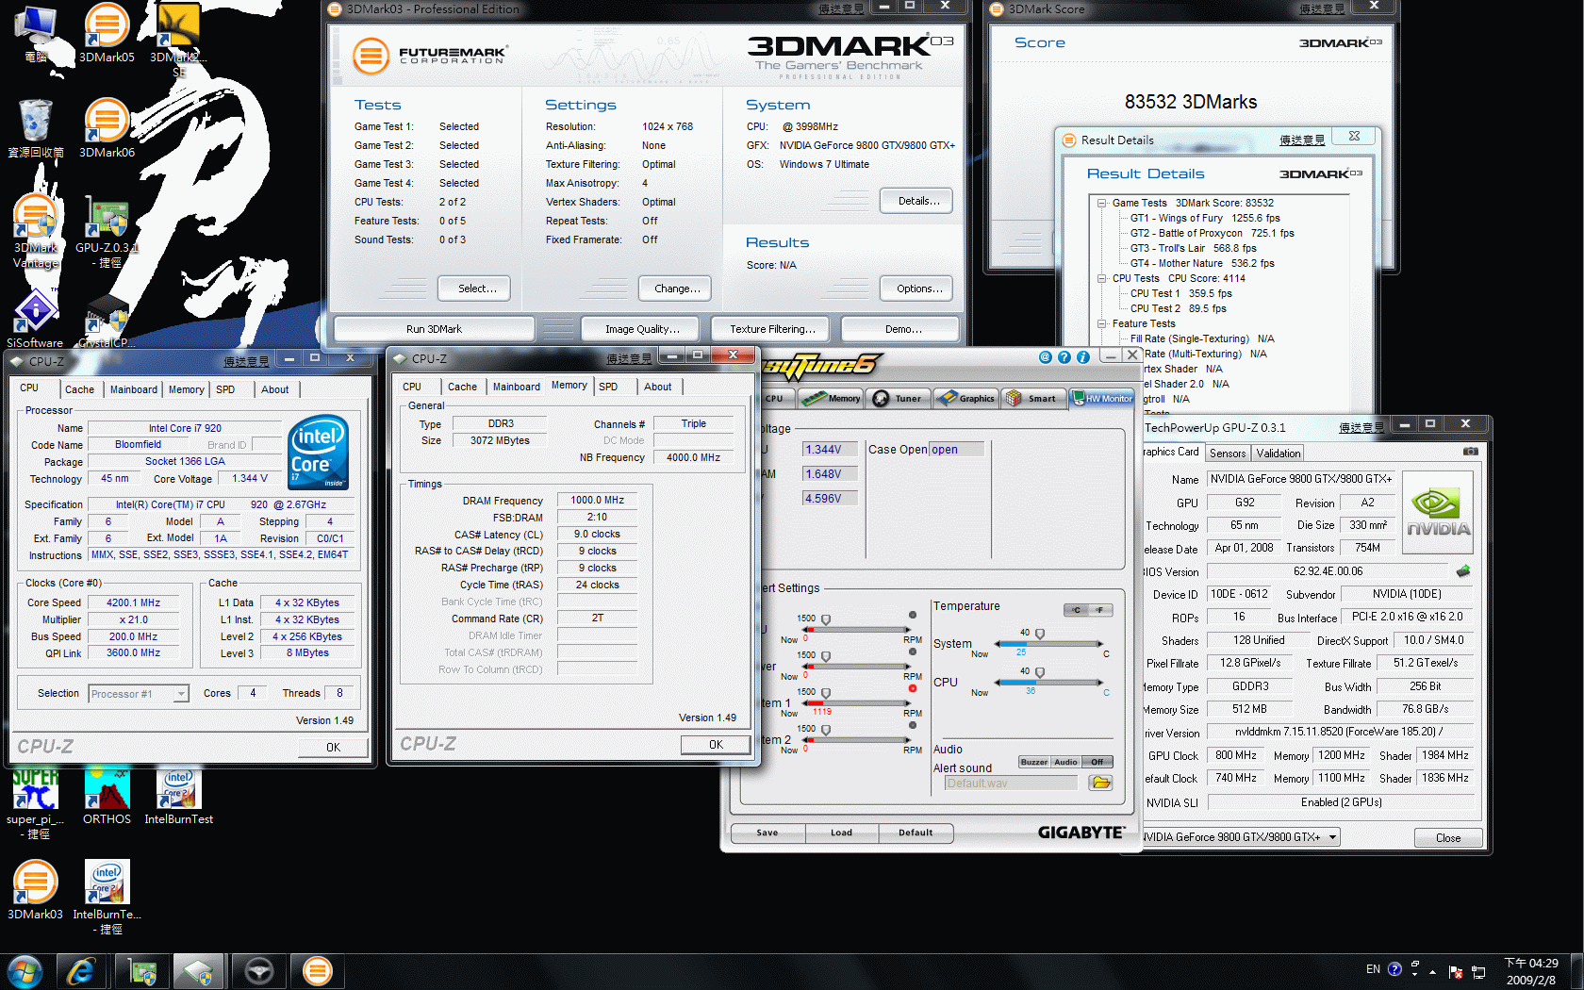Click the GPU-Z BIOS save icon
Image resolution: width=1584 pixels, height=990 pixels.
click(x=1462, y=570)
